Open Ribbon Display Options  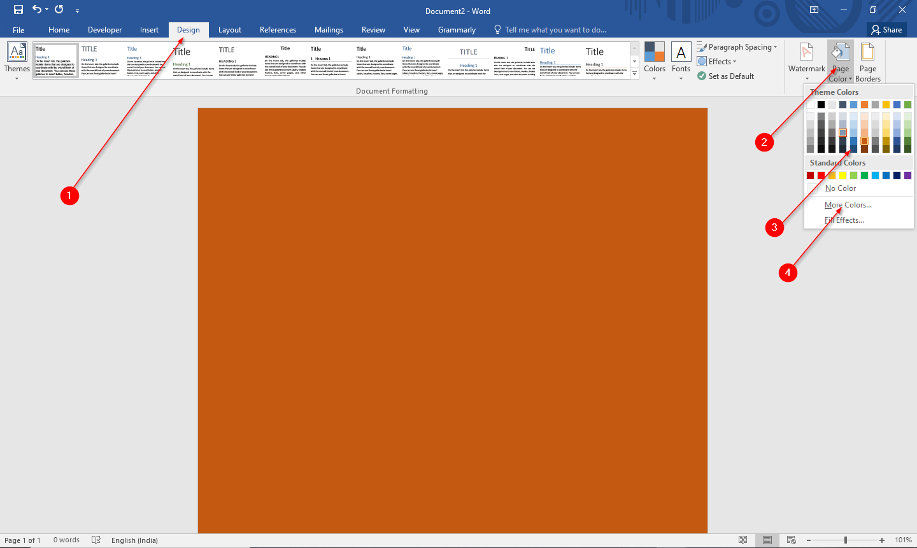click(814, 10)
